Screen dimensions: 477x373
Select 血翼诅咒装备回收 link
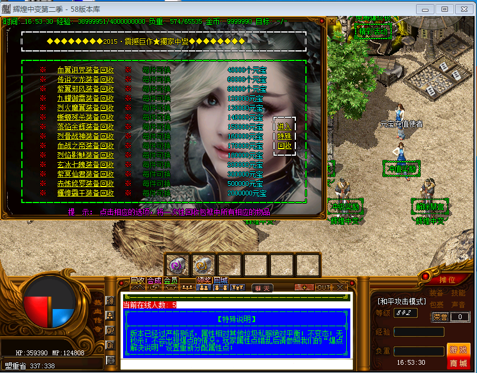pos(85,70)
